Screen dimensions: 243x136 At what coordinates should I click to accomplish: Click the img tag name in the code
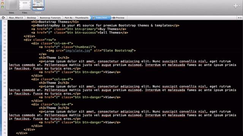(51, 51)
